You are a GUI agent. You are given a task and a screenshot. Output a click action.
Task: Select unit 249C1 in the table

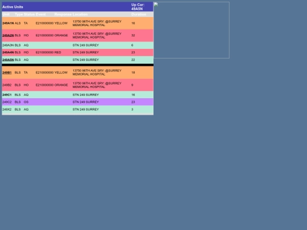(7, 95)
